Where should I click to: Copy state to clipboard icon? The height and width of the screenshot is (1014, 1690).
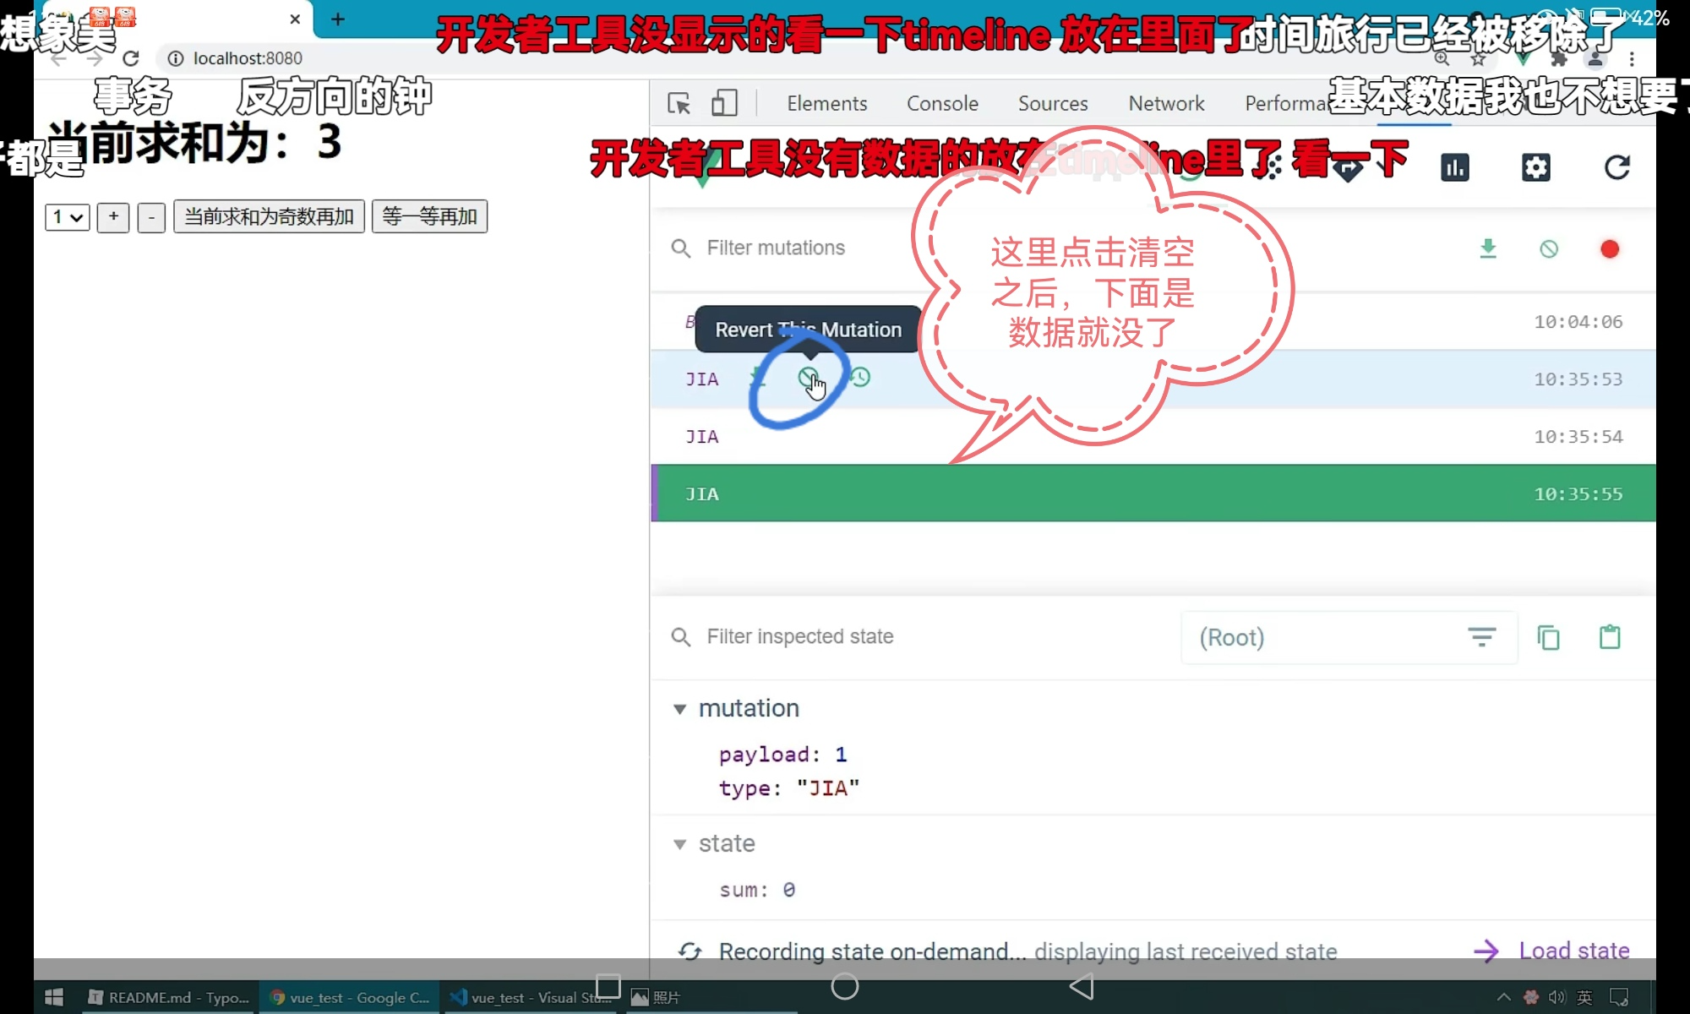point(1548,637)
